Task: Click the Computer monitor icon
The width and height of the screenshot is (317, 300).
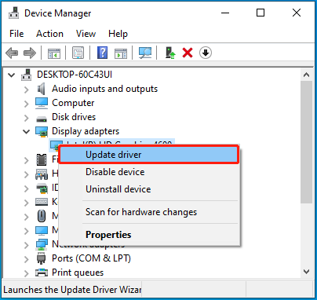Action: (x=42, y=103)
